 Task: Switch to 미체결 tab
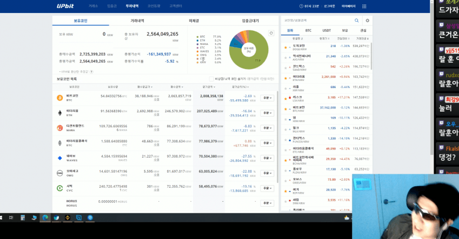(194, 21)
